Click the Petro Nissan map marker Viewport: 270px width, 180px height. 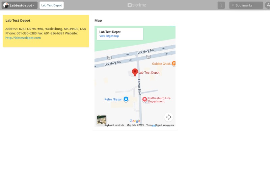coord(126,99)
